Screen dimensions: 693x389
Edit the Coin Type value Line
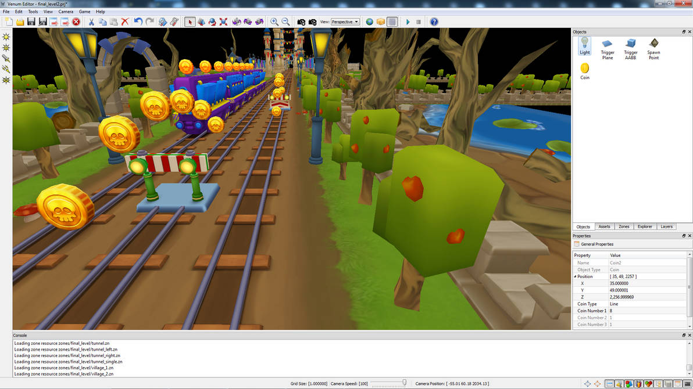coord(648,304)
